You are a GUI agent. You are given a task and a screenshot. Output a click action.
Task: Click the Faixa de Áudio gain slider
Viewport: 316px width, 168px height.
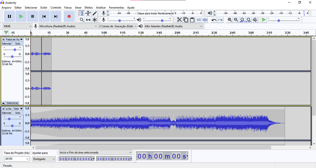[x=12, y=49]
